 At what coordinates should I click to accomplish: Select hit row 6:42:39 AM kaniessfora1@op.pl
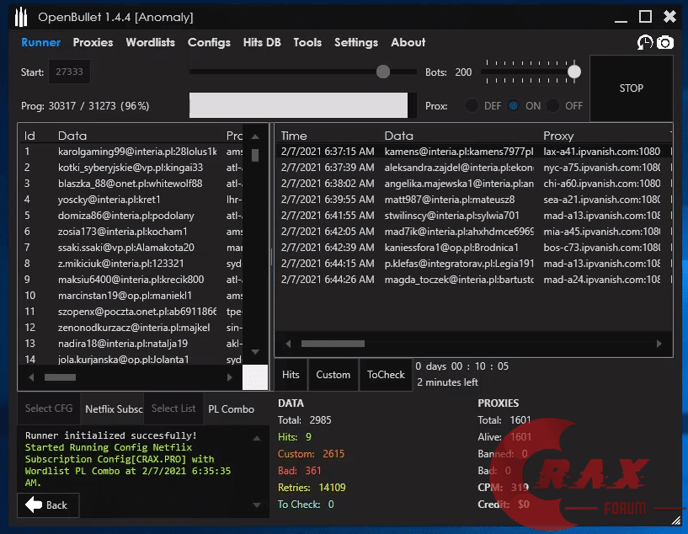474,248
